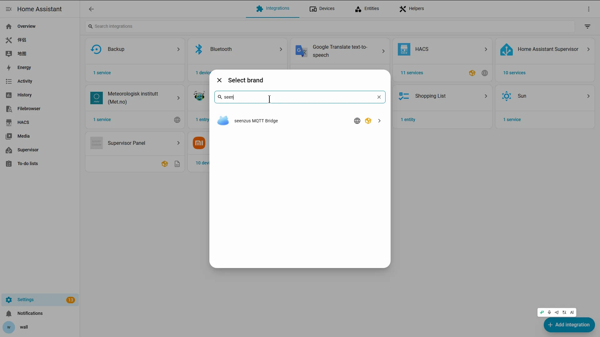Click the Shopping List icon
600x337 pixels.
(x=404, y=96)
